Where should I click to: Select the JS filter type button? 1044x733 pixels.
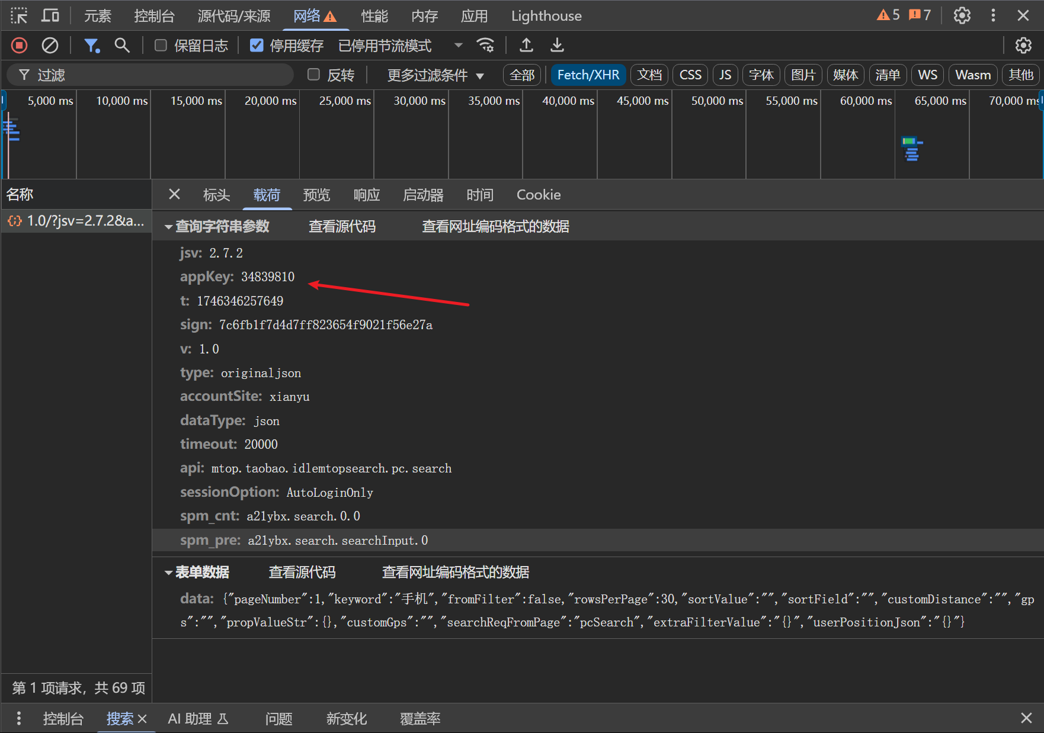[725, 75]
